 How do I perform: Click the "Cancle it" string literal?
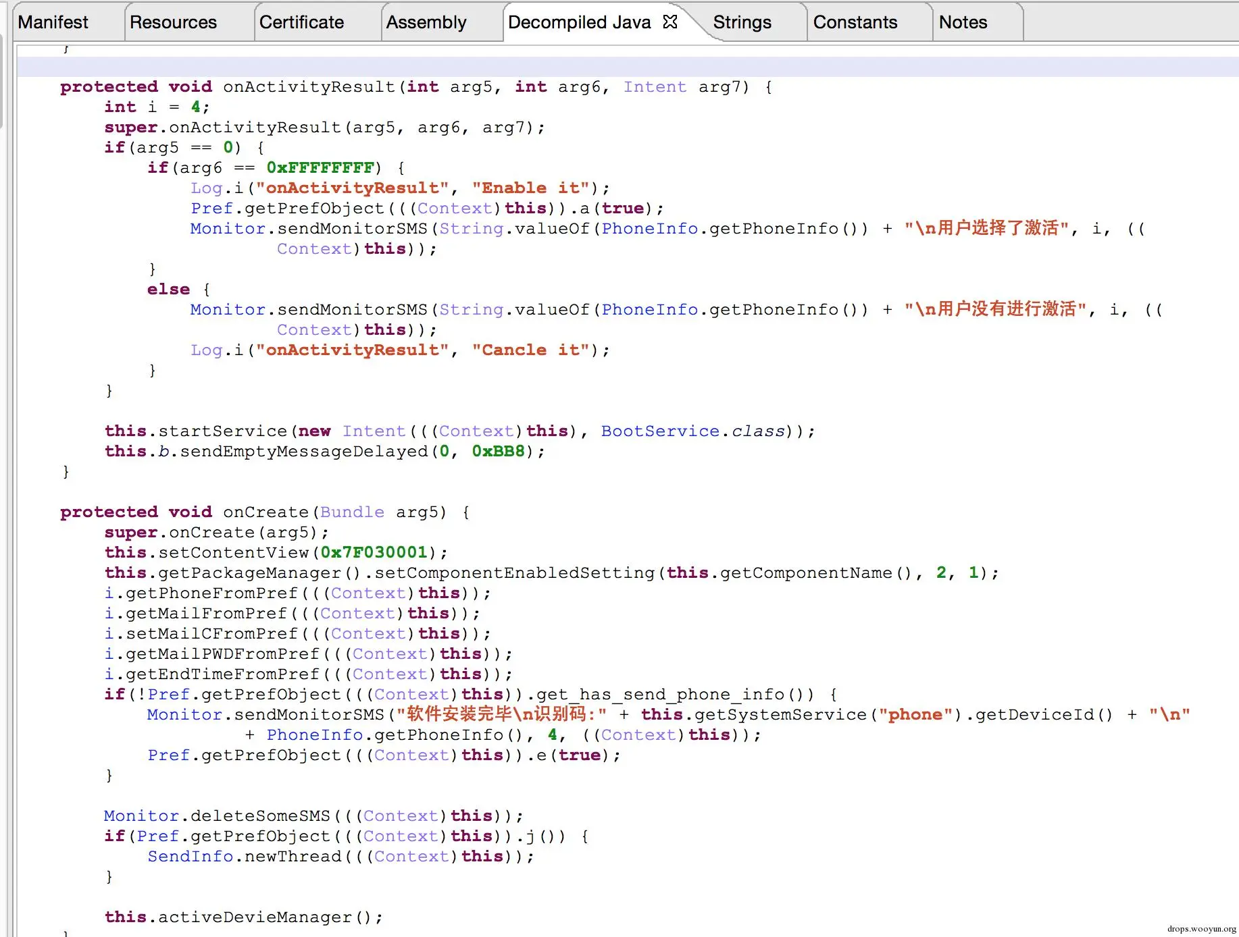point(530,350)
